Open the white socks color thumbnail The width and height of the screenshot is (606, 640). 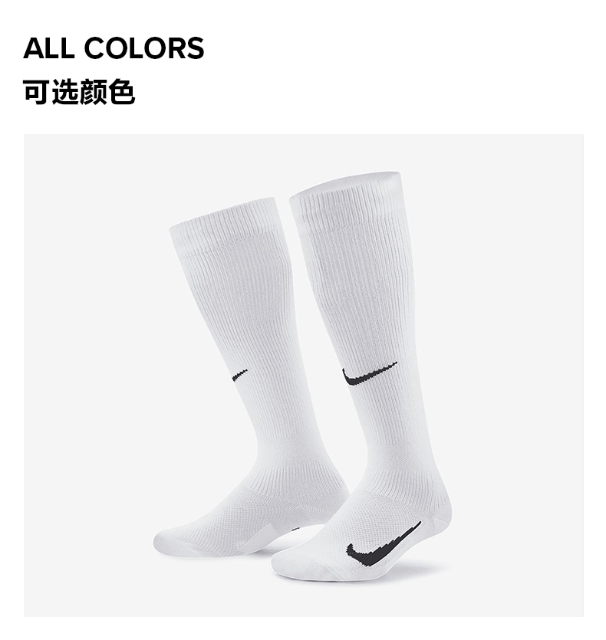point(303,375)
